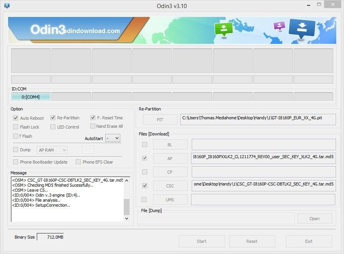This screenshot has height=254, width=344.
Task: Click the Binary Size value field
Action: (x=50, y=237)
